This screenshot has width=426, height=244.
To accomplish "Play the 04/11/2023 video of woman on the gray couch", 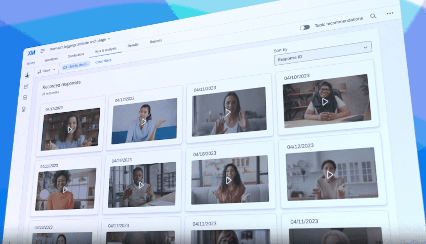I will click(x=228, y=112).
